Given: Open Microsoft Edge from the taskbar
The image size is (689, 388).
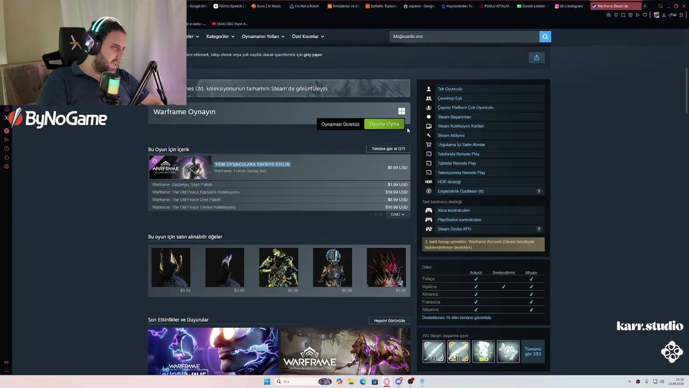Looking at the screenshot, I should pos(363,382).
